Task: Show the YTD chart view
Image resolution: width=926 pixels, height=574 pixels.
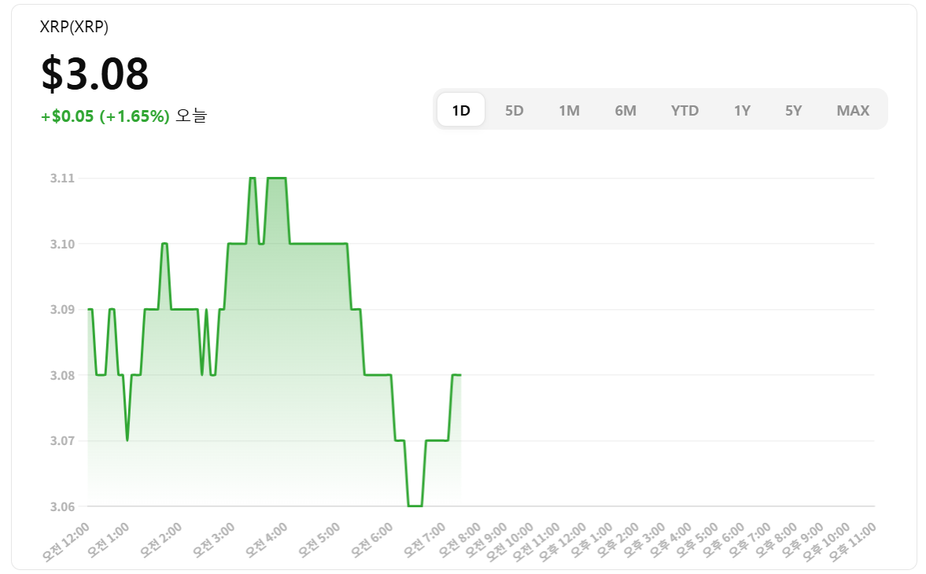Action: pos(684,110)
